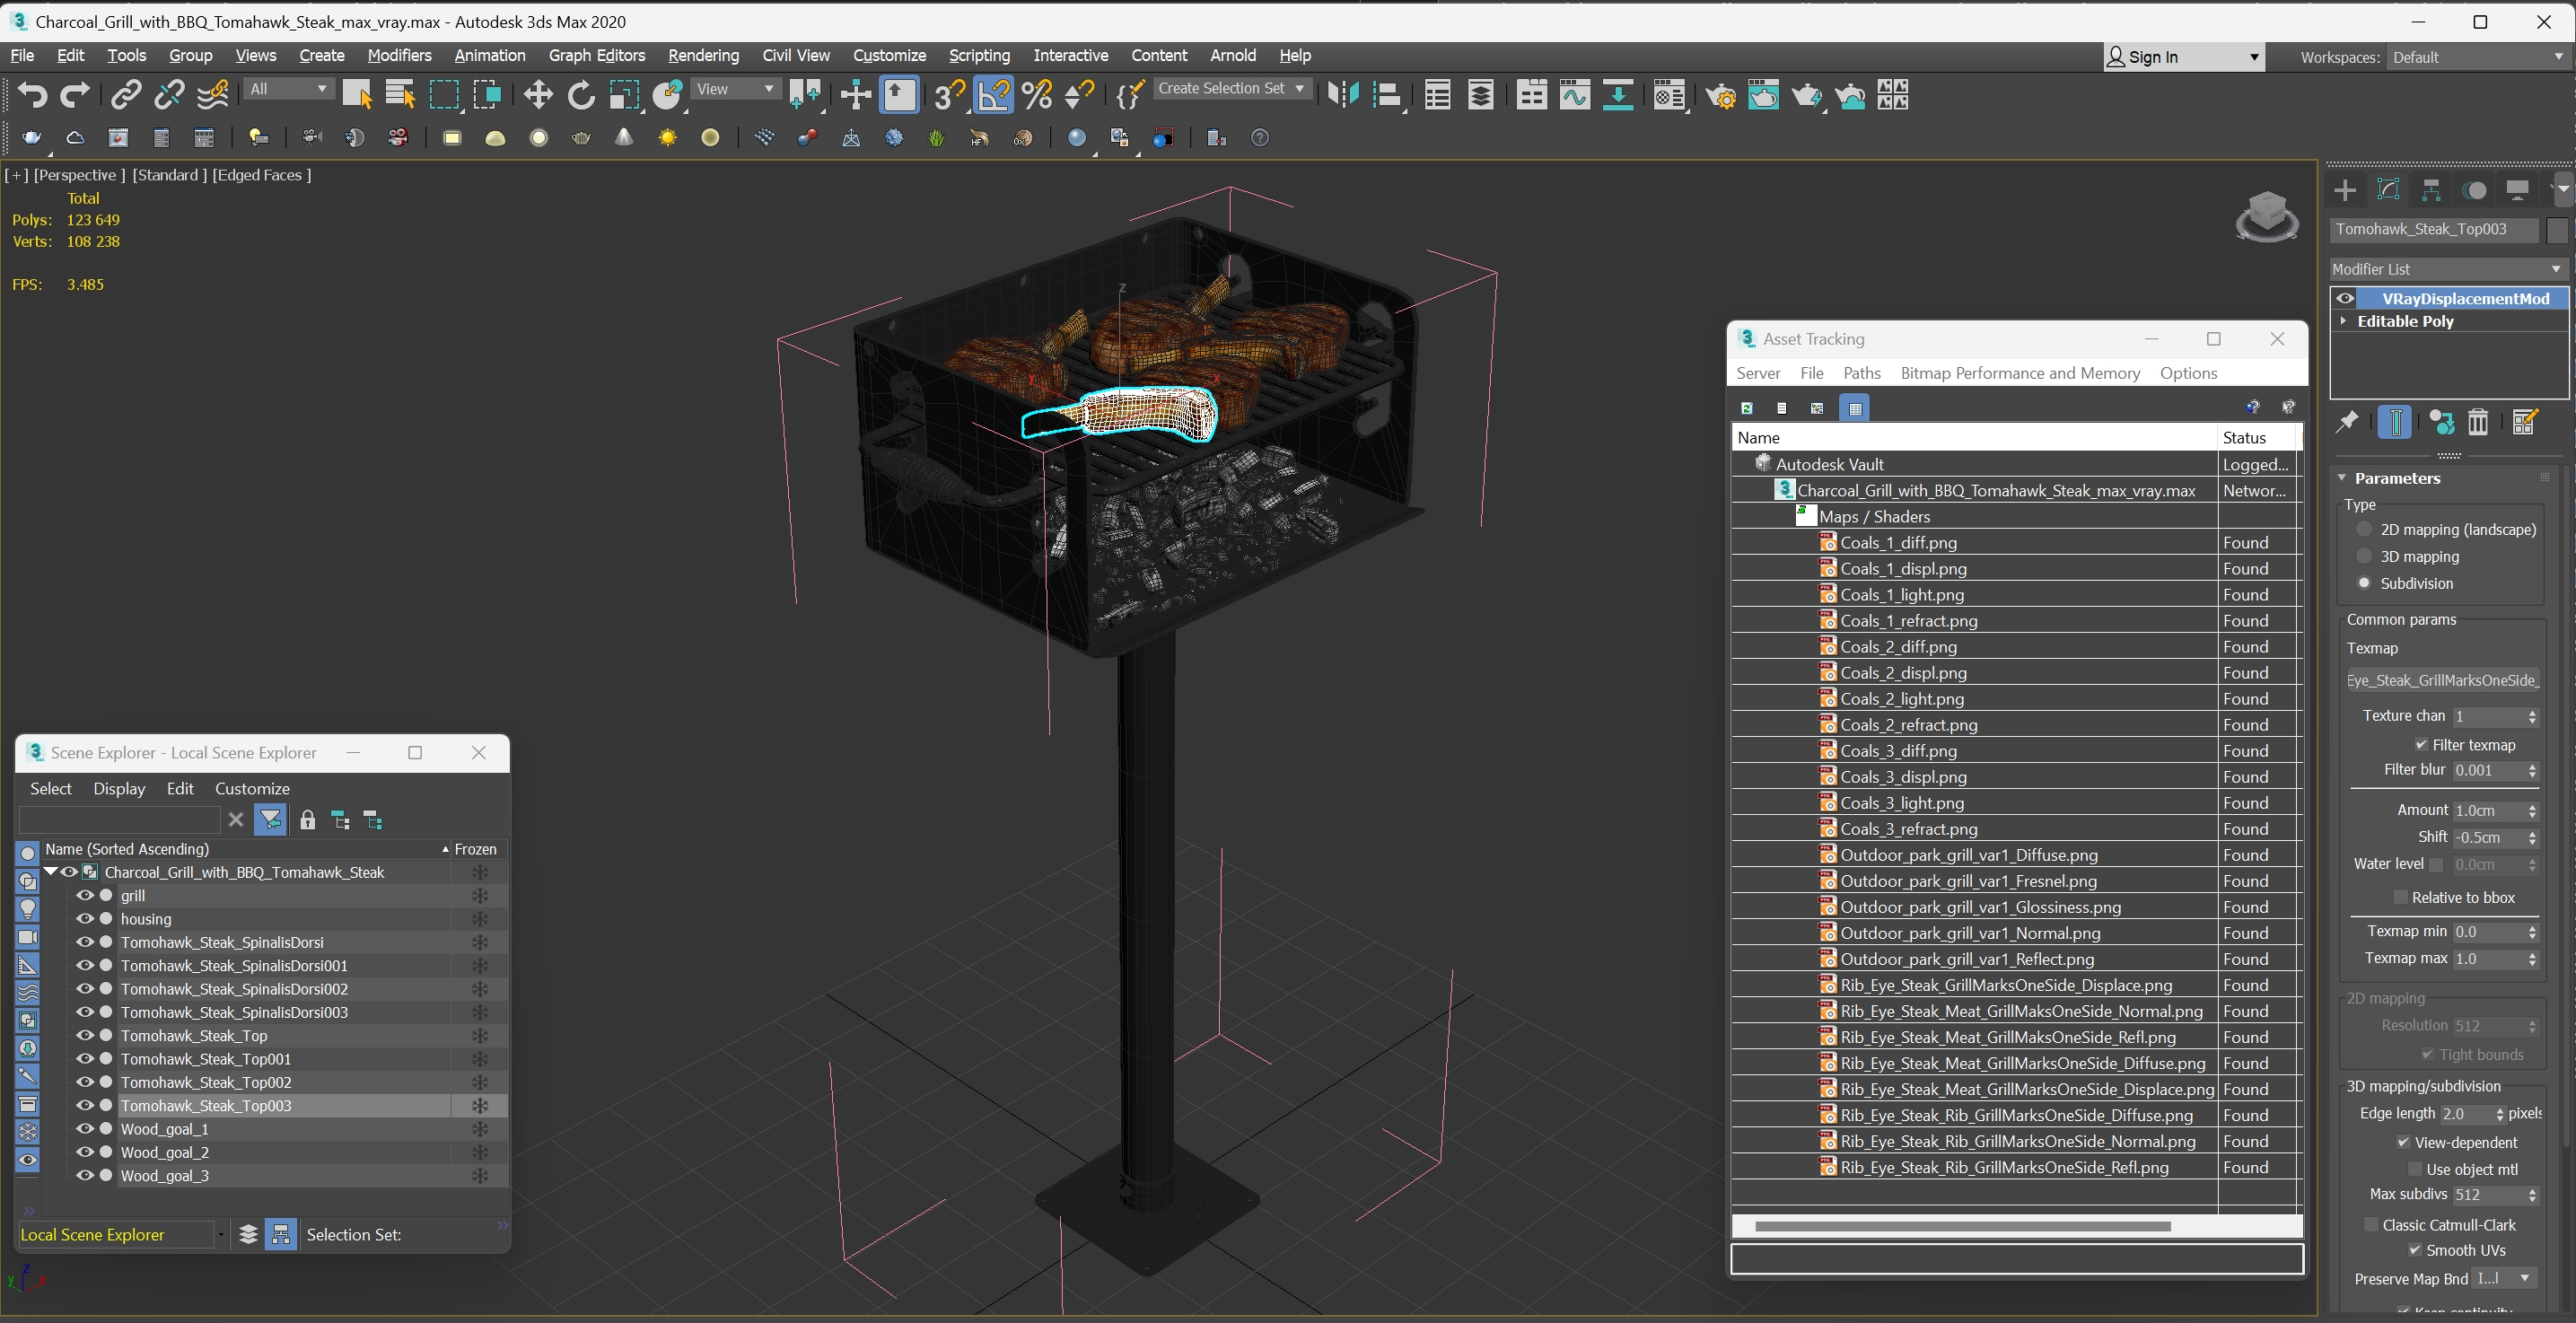The width and height of the screenshot is (2576, 1323).
Task: Toggle the Percent Snap icon
Action: click(x=1037, y=95)
